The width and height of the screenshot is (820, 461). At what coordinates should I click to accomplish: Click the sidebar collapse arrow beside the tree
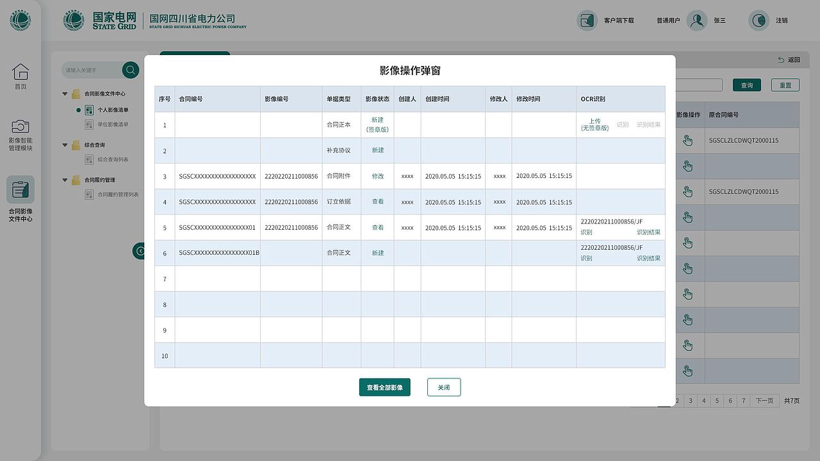coord(138,251)
